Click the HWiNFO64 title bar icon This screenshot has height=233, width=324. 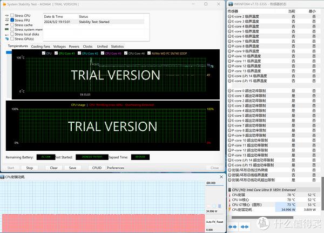coord(231,4)
